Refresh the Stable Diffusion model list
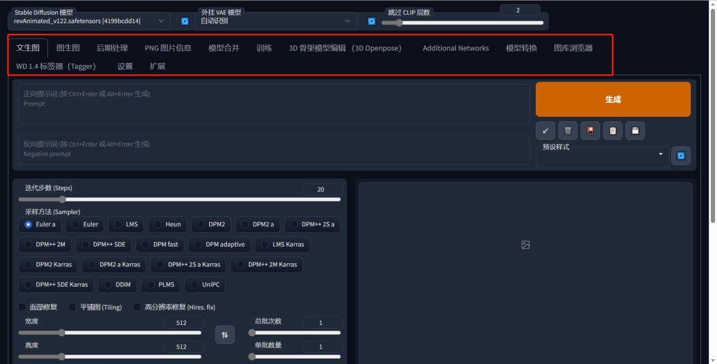The width and height of the screenshot is (717, 364). 185,21
